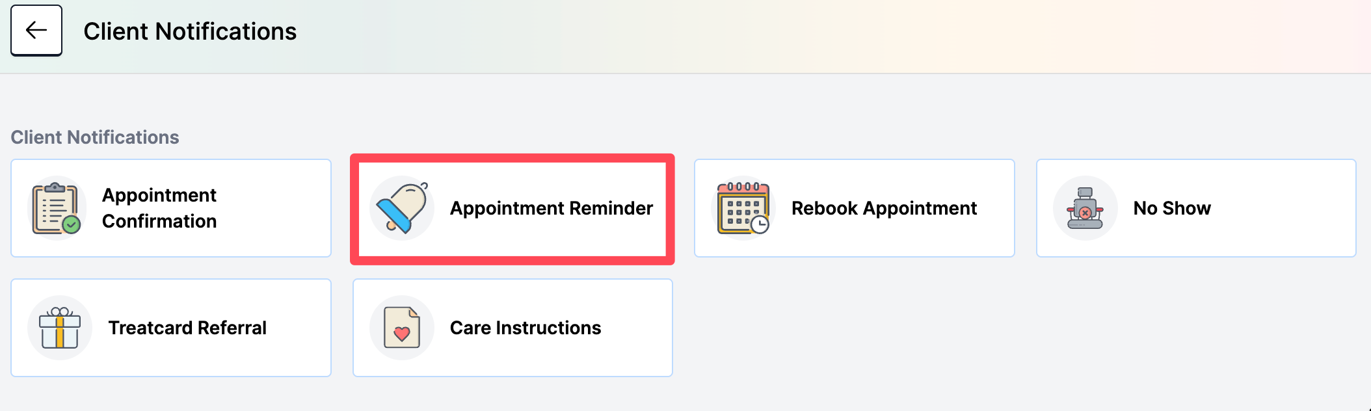Image resolution: width=1371 pixels, height=411 pixels.
Task: Click the clock badge on the calendar icon
Action: (x=760, y=225)
